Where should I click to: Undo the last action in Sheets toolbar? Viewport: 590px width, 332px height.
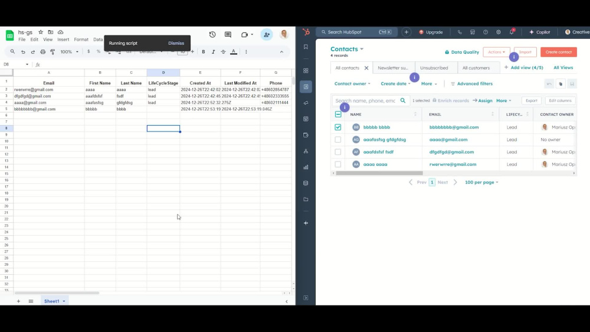23,52
